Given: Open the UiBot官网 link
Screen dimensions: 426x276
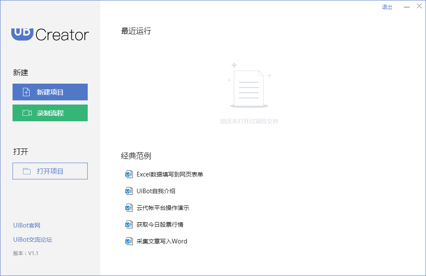Looking at the screenshot, I should (26, 225).
